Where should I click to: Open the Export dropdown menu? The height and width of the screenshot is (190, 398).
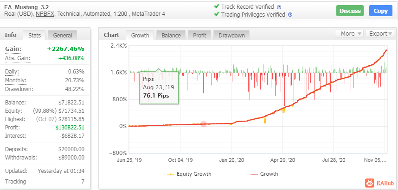[379, 34]
